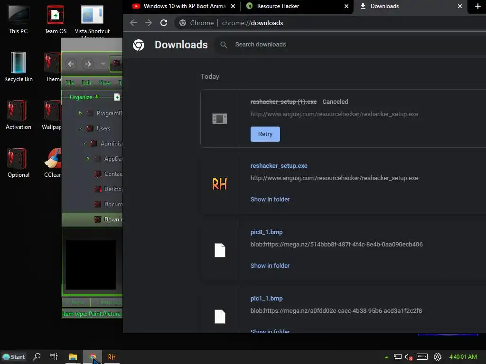The height and width of the screenshot is (364, 486).
Task: Close the Resource Hacker tab
Action: 346,6
